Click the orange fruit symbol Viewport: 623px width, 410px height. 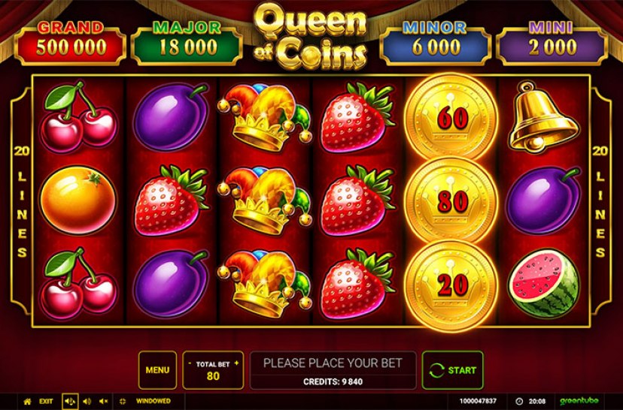tap(78, 200)
